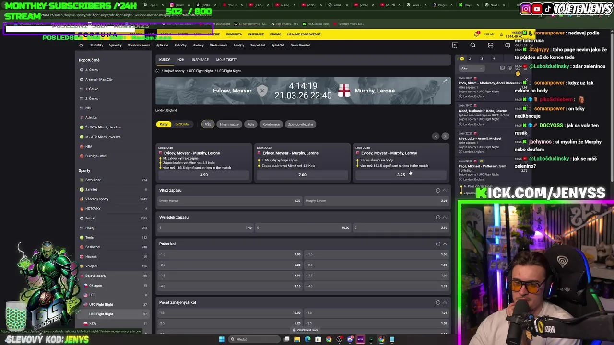
Task: Click the 7.00 combined odds button
Action: [x=302, y=175]
